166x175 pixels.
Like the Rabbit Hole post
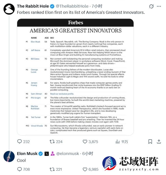click(85, 142)
